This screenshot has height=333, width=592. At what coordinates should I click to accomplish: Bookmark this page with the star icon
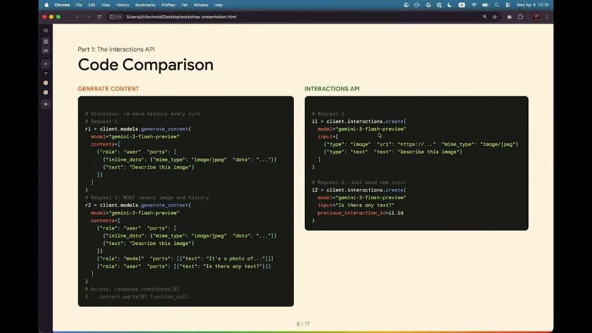(495, 17)
